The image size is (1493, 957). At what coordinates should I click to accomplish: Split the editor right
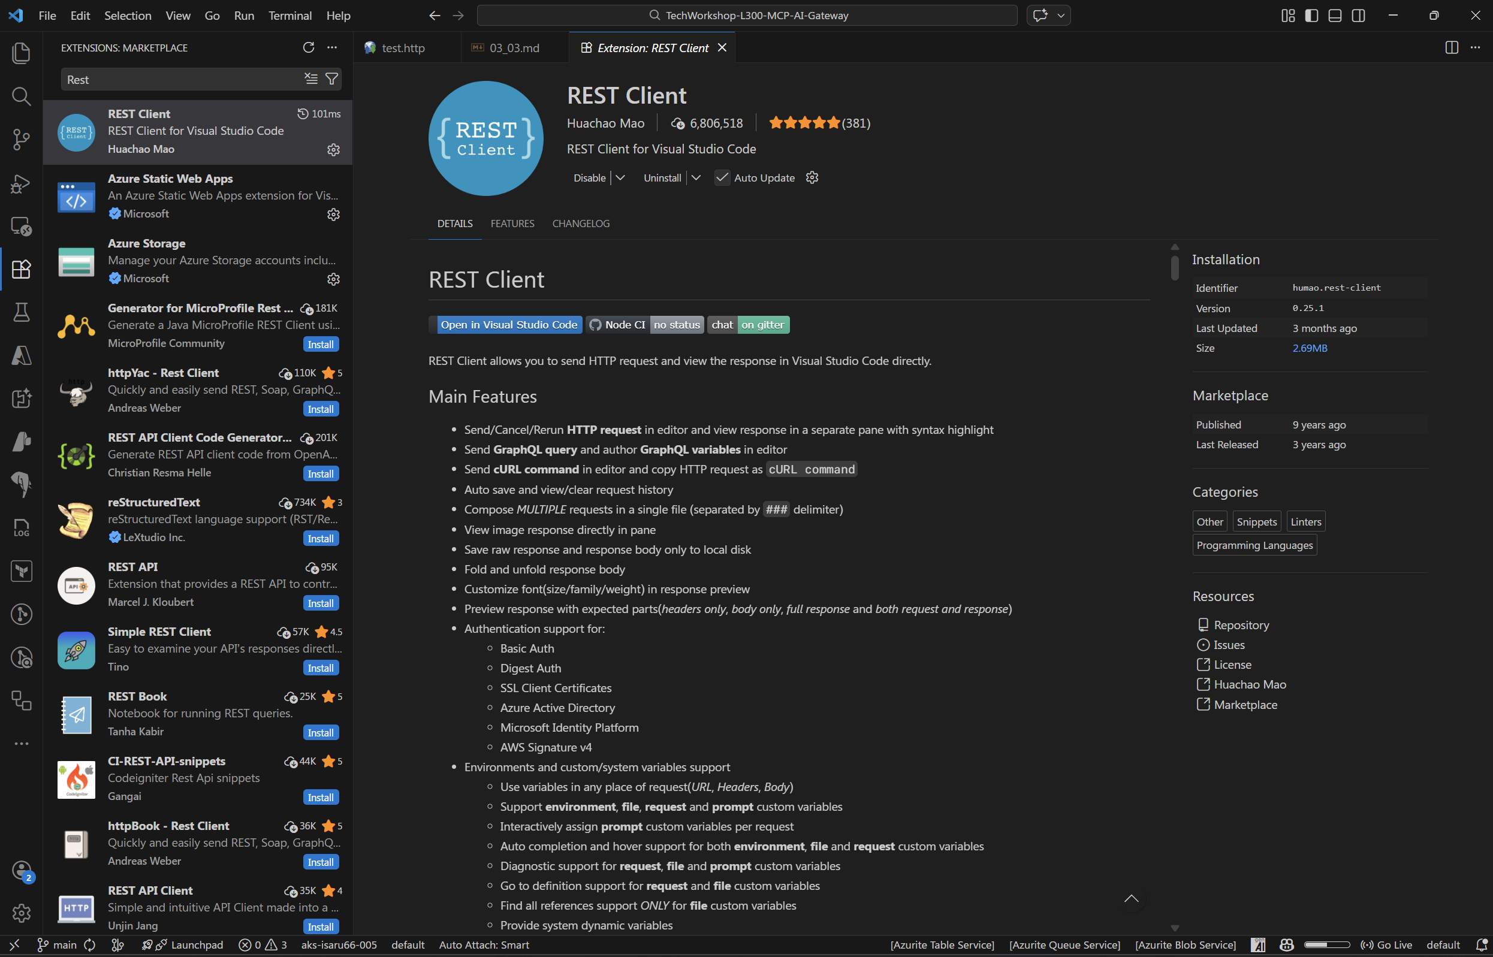click(x=1452, y=47)
